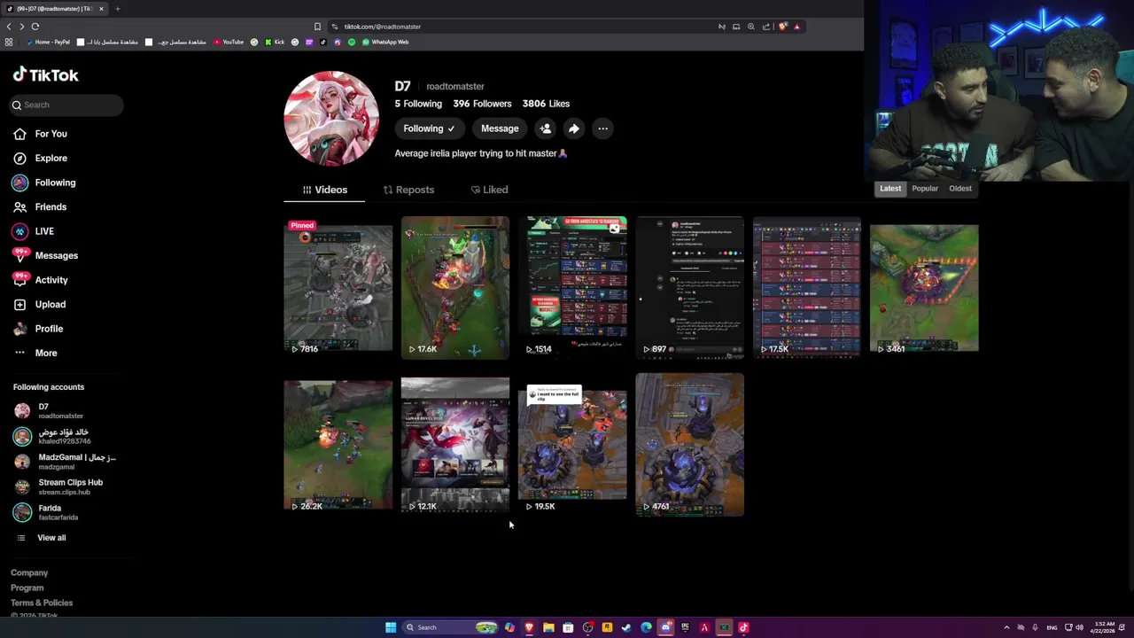Open the LIVE section
The height and width of the screenshot is (638, 1134).
[34, 231]
